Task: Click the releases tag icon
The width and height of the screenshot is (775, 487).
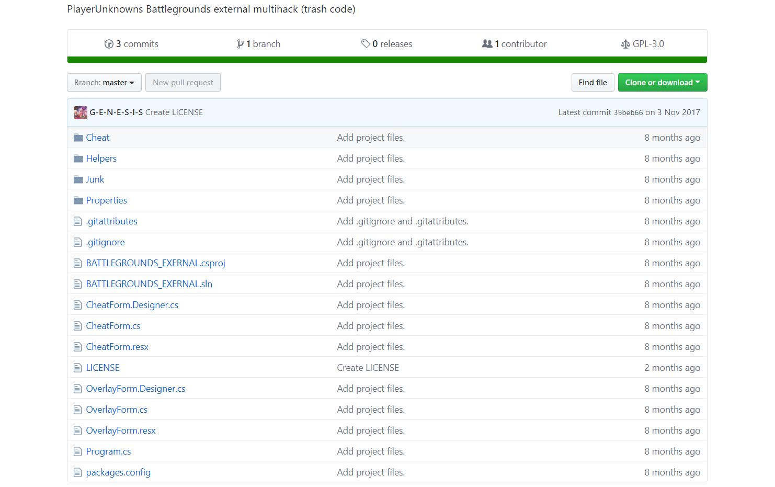Action: (x=366, y=44)
